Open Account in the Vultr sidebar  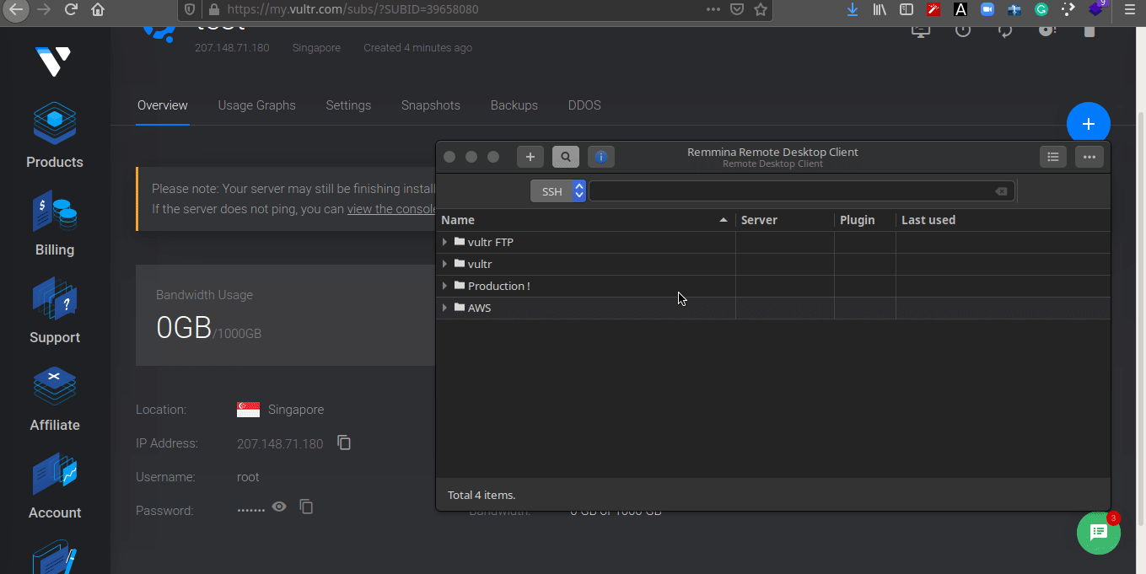pos(55,486)
